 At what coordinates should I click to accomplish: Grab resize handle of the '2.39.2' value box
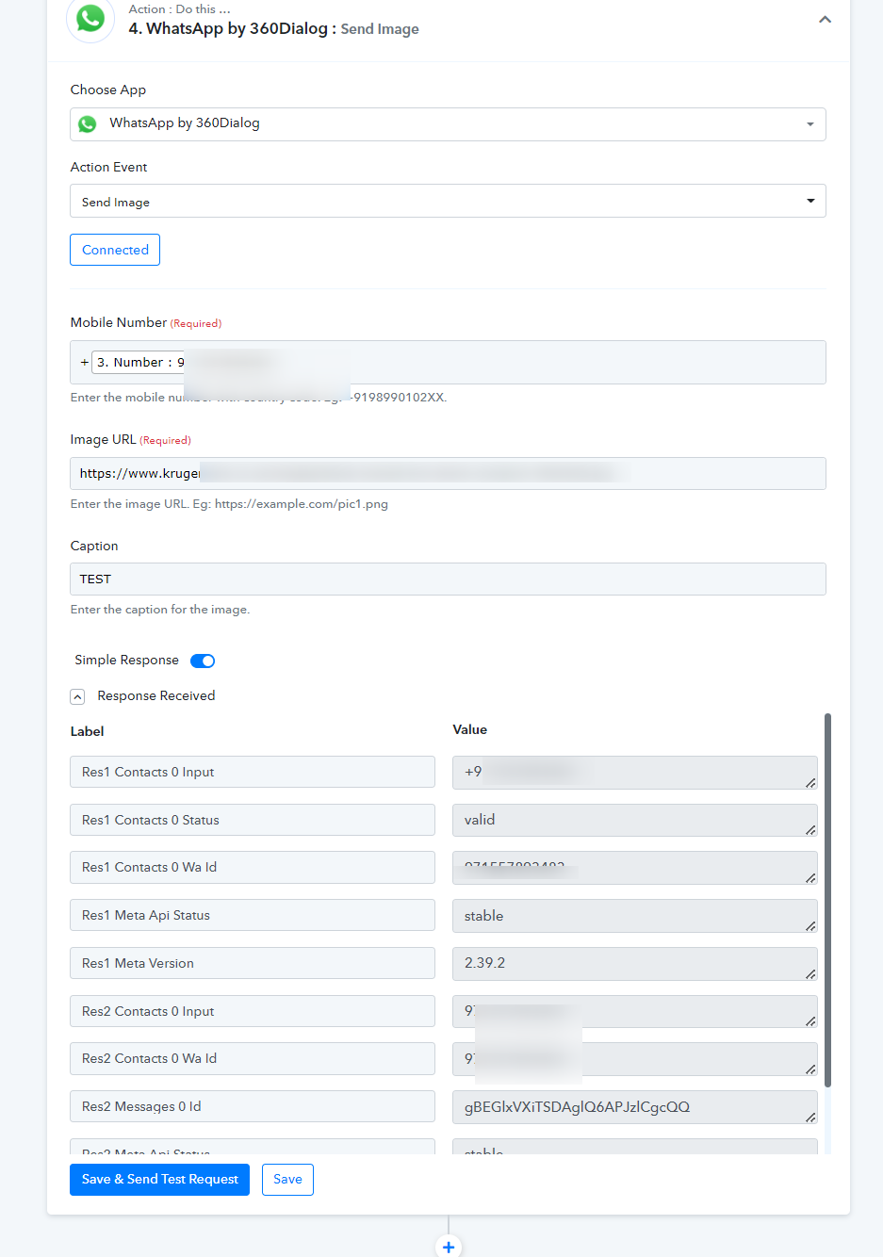pyautogui.click(x=810, y=973)
